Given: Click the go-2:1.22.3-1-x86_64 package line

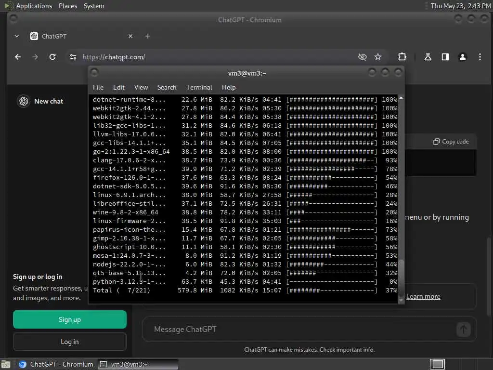Looking at the screenshot, I should tap(245, 152).
